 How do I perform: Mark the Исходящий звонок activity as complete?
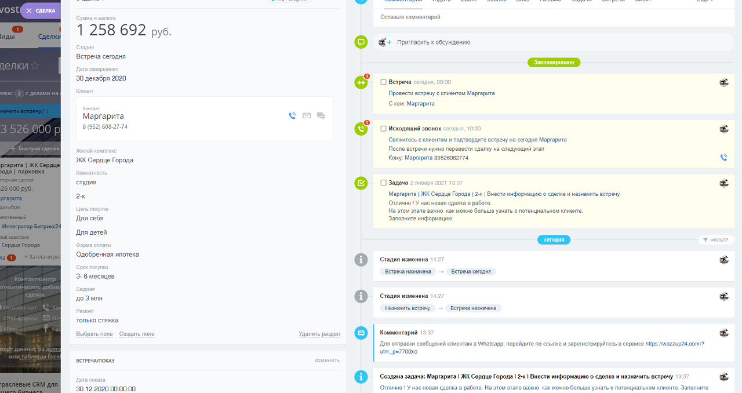[383, 129]
